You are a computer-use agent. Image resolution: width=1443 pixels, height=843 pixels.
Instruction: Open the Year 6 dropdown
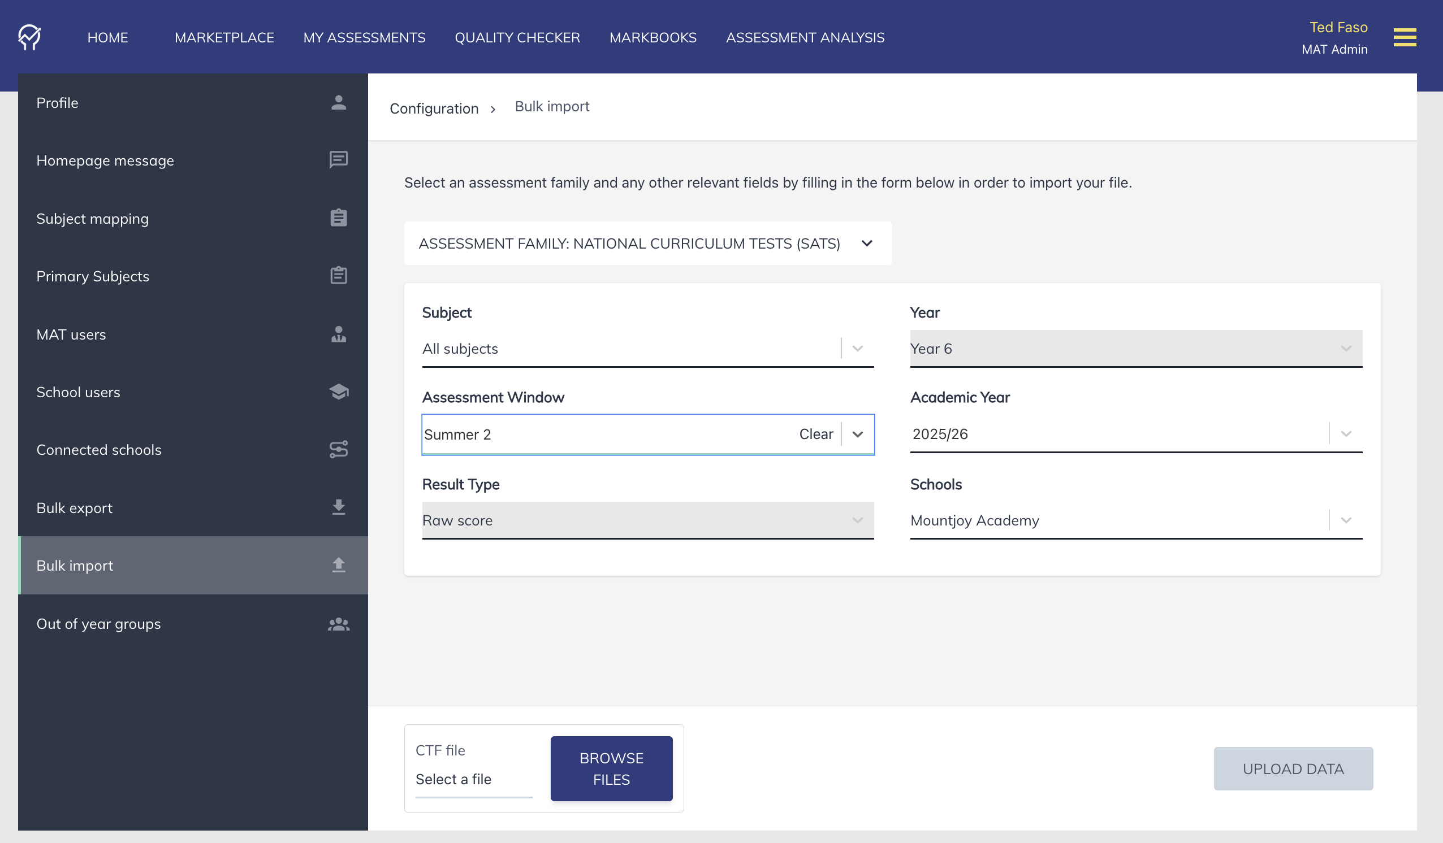(x=1136, y=349)
